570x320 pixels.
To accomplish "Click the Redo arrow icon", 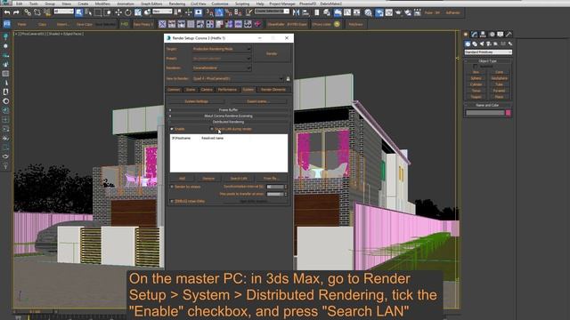I will click(x=16, y=12).
